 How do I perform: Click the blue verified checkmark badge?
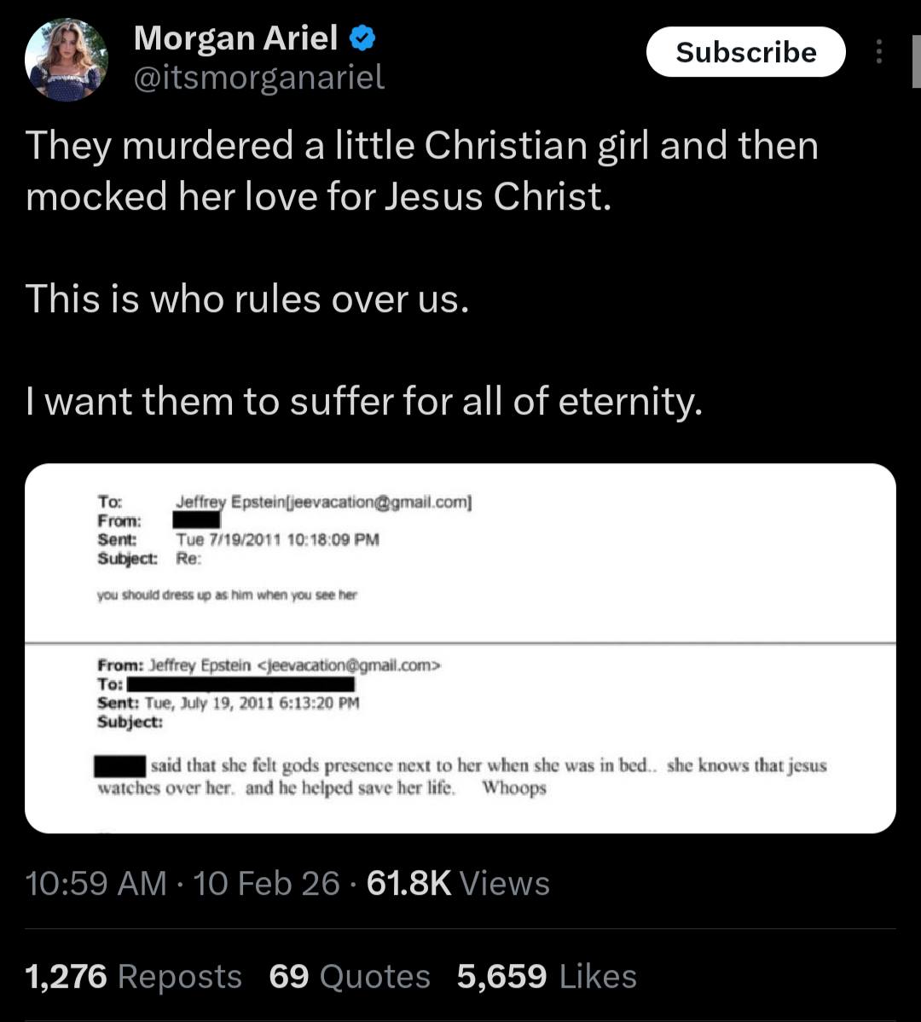[362, 38]
